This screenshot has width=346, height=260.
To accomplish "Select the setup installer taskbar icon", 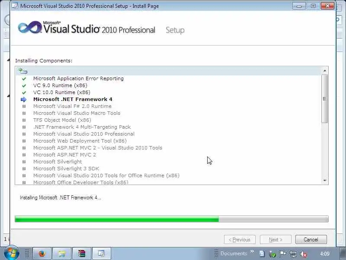I will (x=102, y=253).
